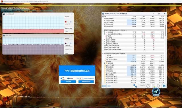Click the log-file document icon in HWiNFO toolbar
This screenshot has height=108, width=182.
[x=154, y=86]
